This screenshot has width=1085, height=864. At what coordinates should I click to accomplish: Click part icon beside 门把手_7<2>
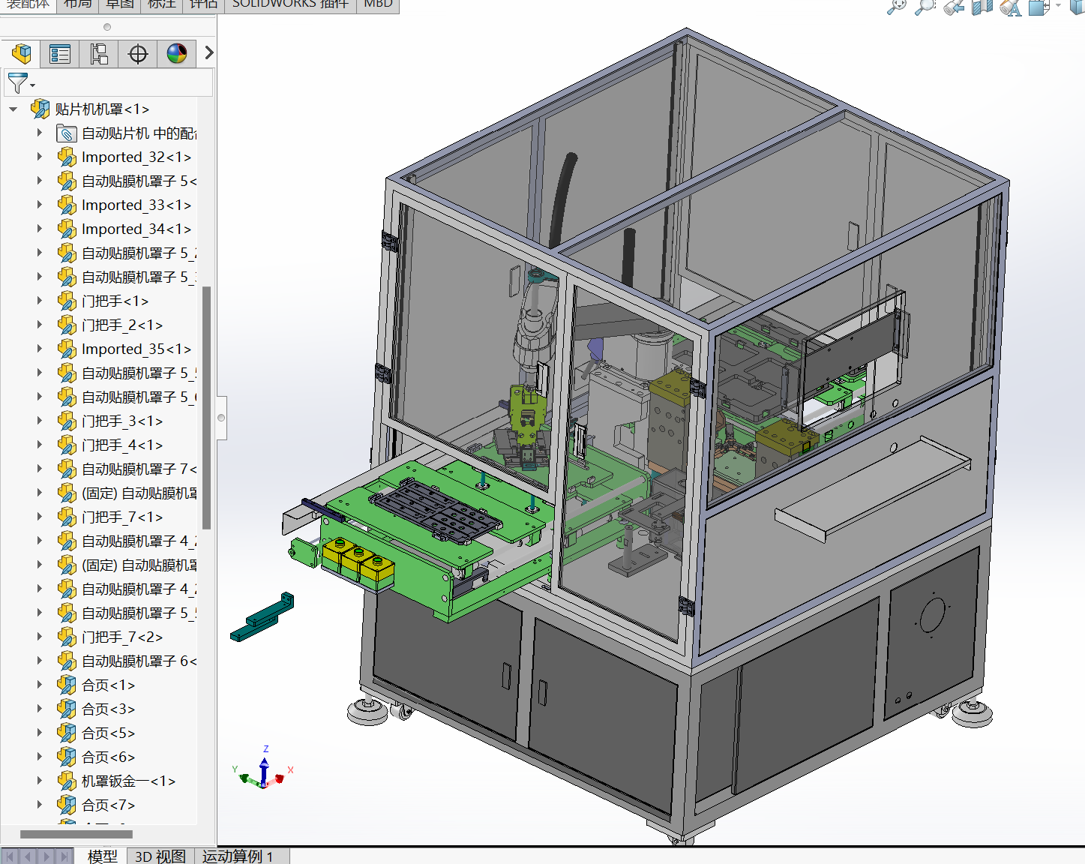coord(67,637)
